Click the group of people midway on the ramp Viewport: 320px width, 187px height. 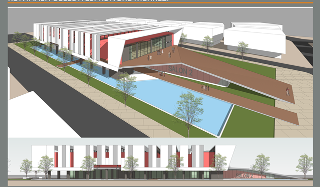[x=205, y=87]
